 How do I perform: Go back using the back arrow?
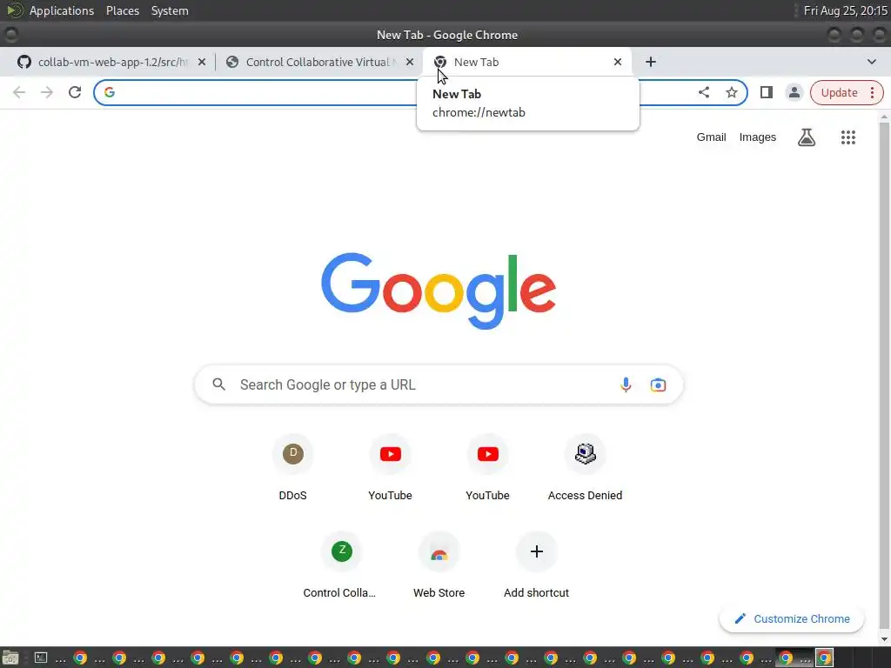19,92
